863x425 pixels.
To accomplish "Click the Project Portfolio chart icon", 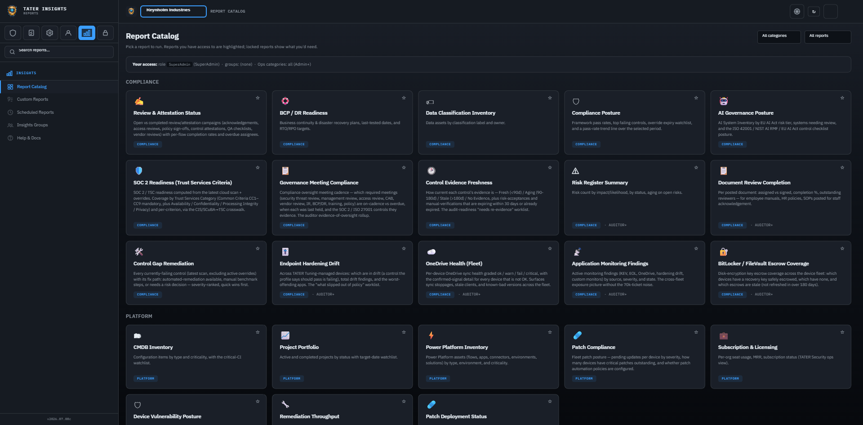I will pos(285,336).
